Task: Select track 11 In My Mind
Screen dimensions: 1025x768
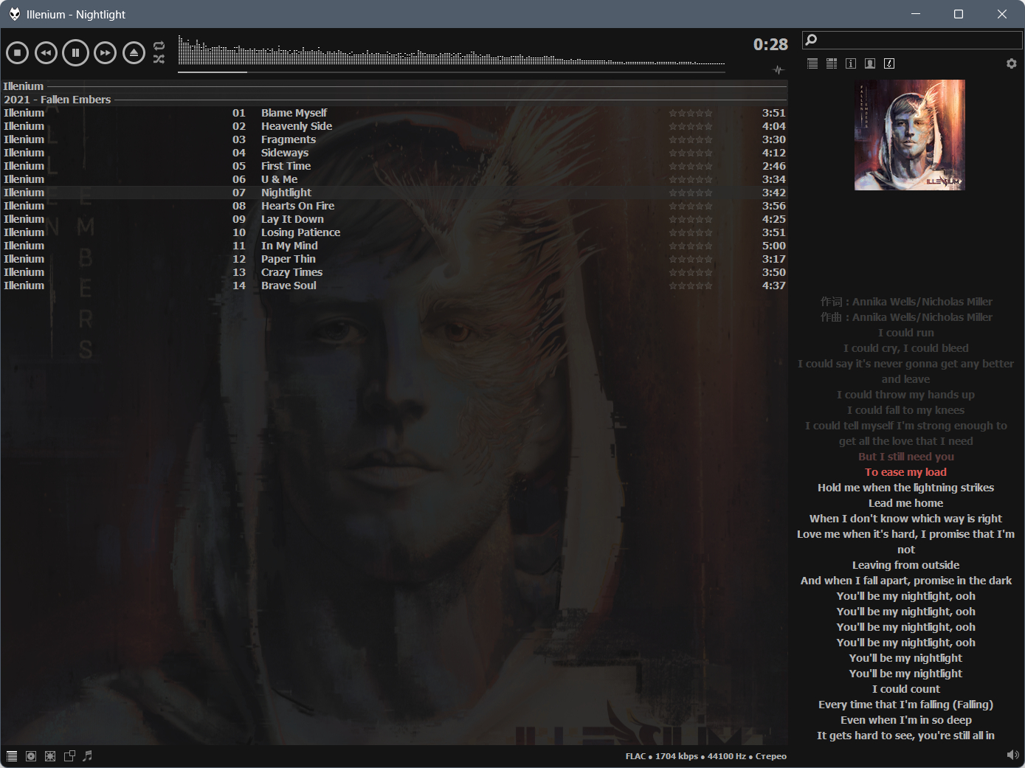Action: 394,246
